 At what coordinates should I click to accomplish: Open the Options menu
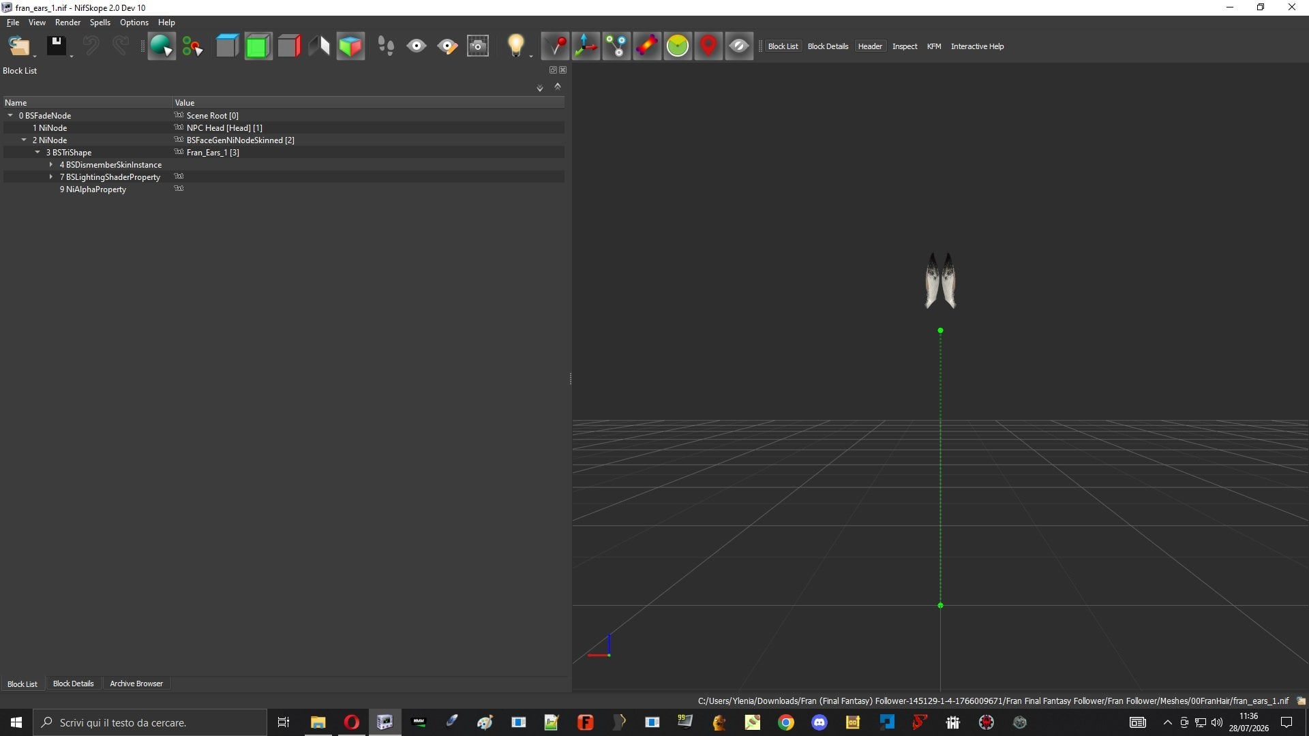(x=134, y=22)
